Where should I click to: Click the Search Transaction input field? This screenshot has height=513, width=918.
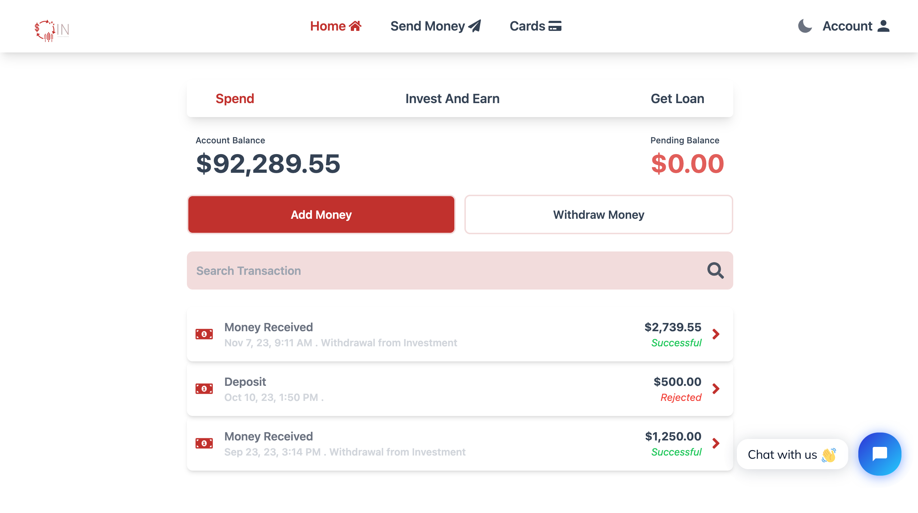pos(460,271)
